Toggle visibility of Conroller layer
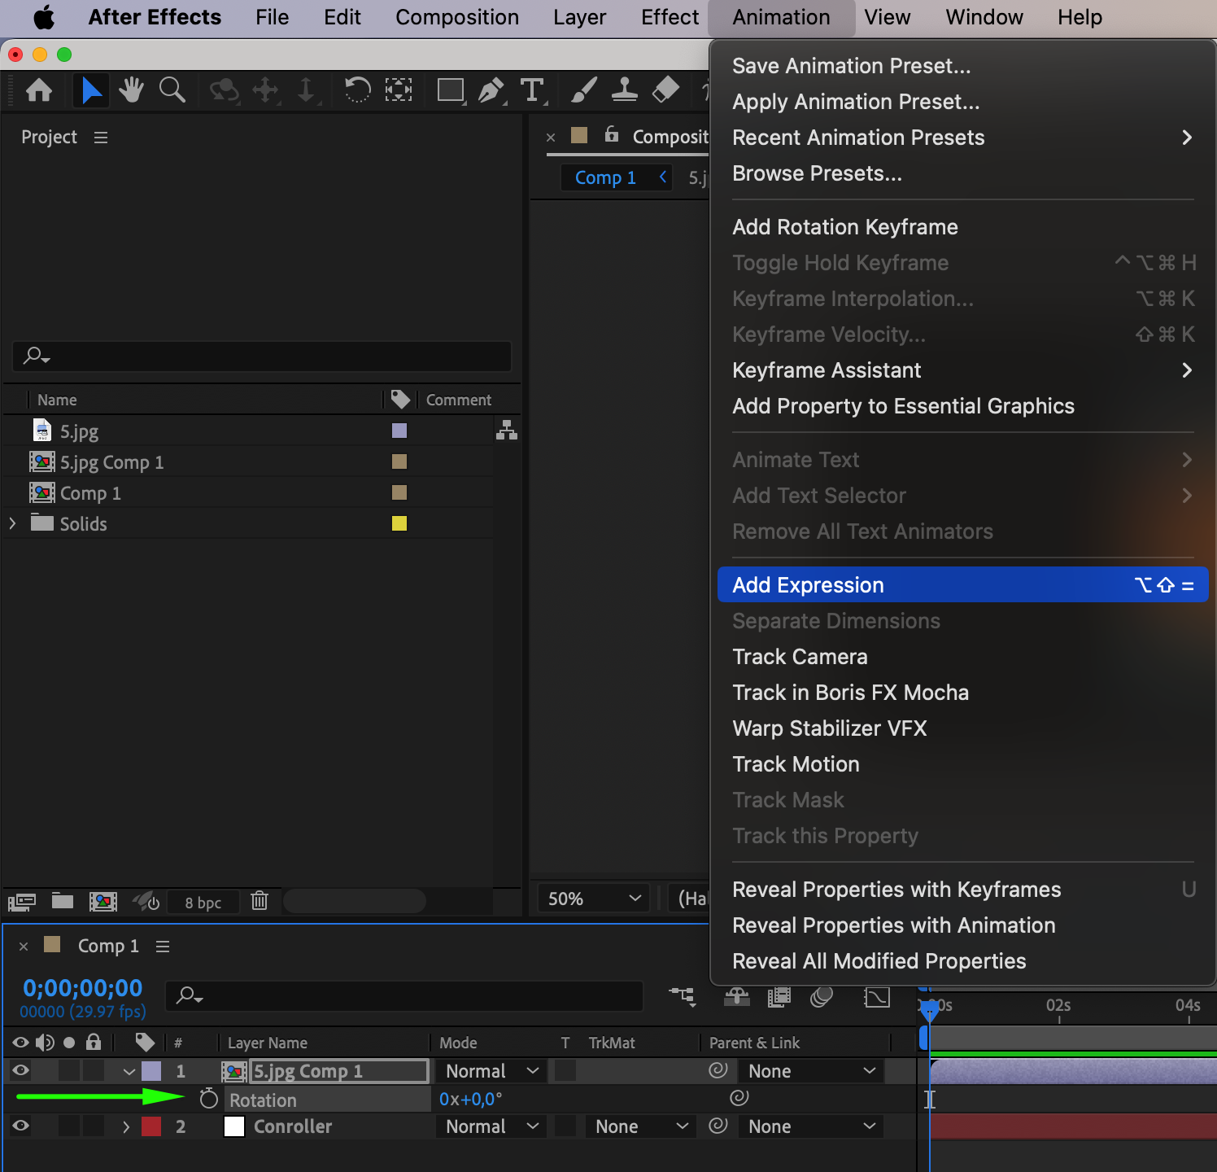Image resolution: width=1217 pixels, height=1172 pixels. [21, 1126]
